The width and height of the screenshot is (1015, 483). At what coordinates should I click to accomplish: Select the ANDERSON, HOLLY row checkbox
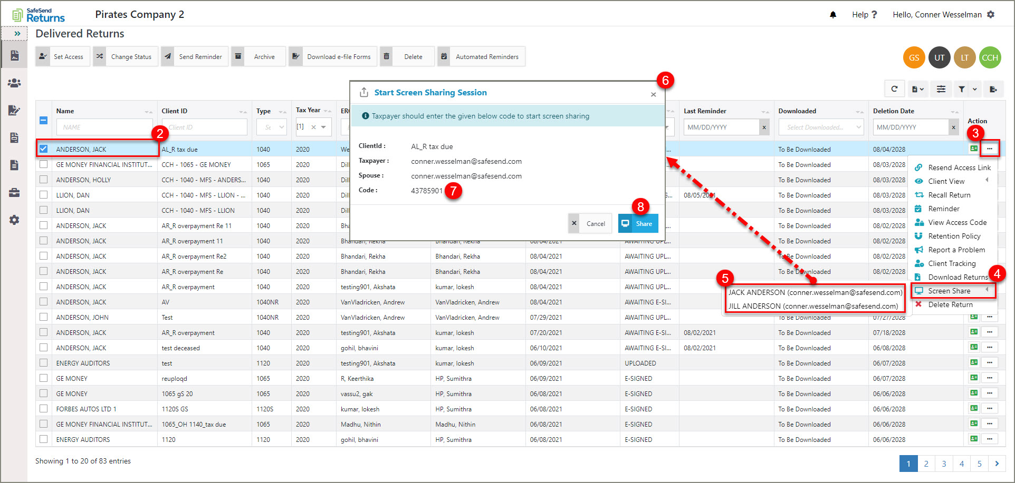point(44,180)
